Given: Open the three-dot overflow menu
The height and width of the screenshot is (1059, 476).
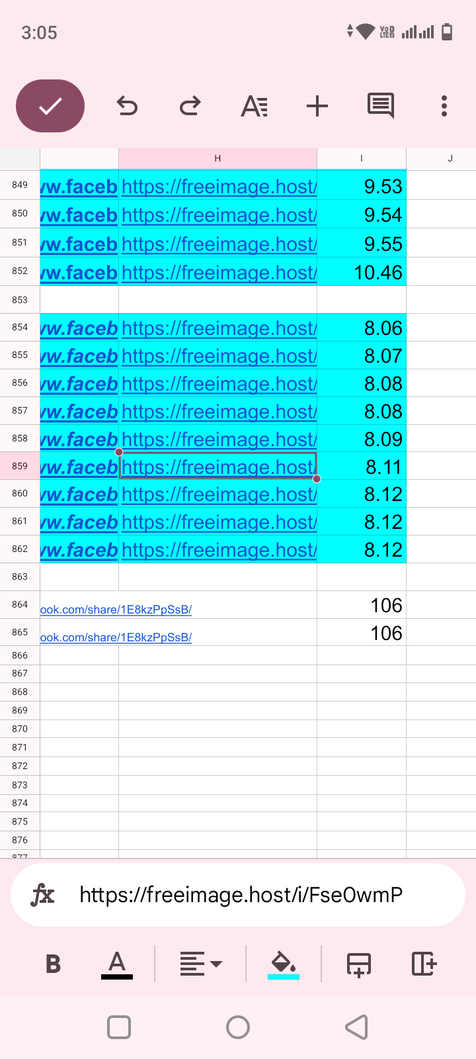Looking at the screenshot, I should (x=444, y=106).
